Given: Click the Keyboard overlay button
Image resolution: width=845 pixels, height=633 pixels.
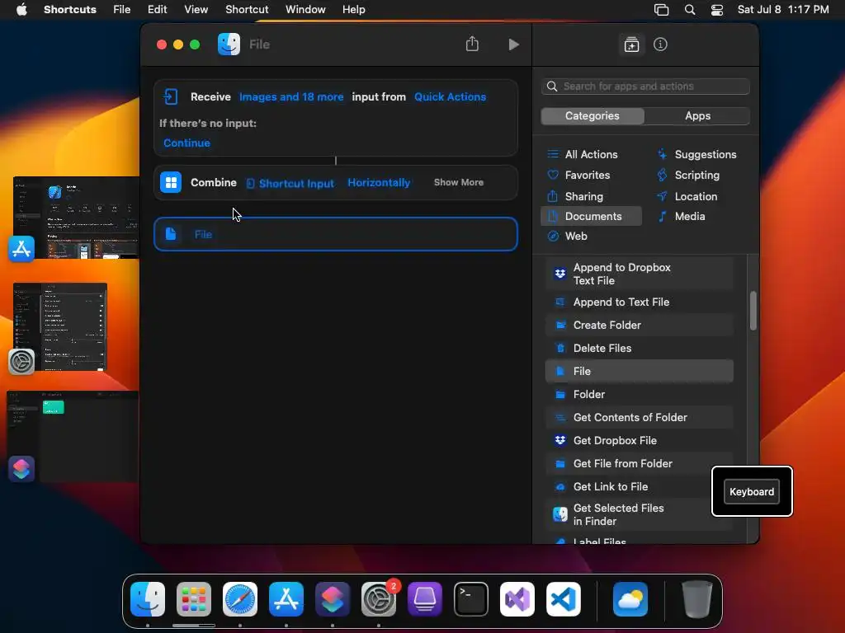Looking at the screenshot, I should click(x=752, y=491).
